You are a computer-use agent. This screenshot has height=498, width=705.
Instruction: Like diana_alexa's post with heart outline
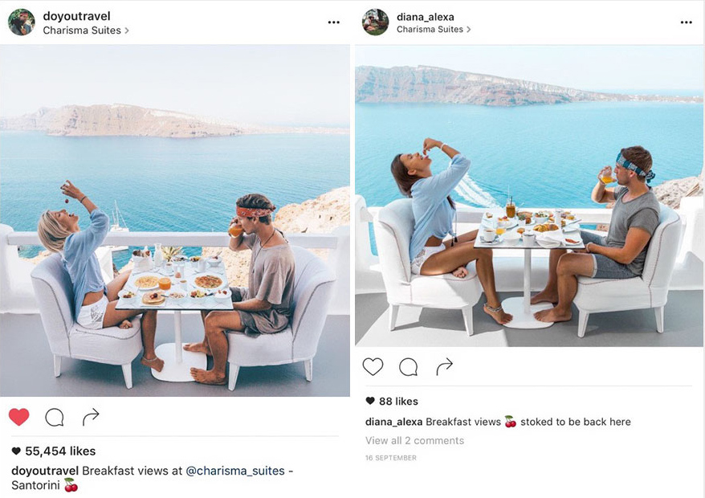(x=373, y=366)
